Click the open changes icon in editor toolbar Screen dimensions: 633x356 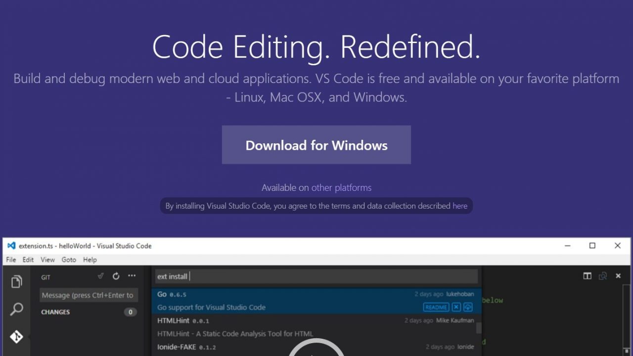(603, 276)
